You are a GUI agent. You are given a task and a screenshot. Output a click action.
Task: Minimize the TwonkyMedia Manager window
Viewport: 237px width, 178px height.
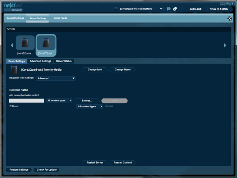pyautogui.click(x=223, y=4)
